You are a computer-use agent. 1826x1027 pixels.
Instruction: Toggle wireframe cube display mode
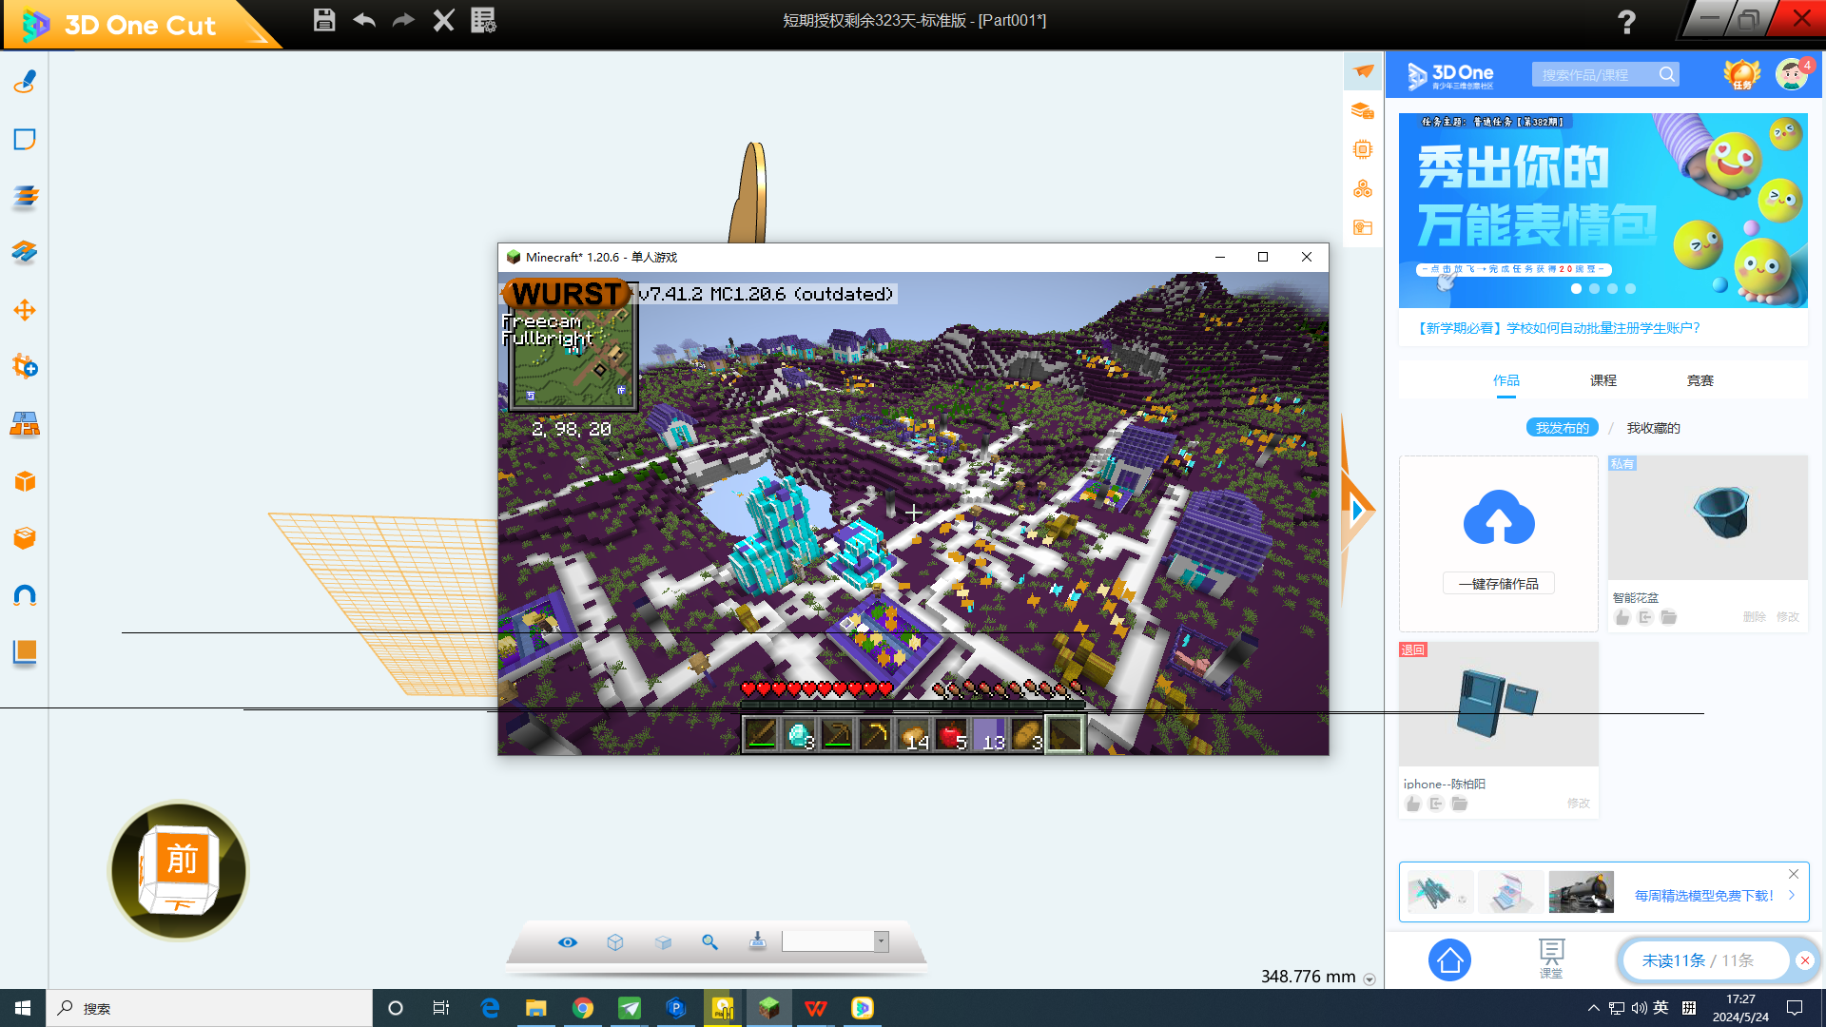(615, 941)
